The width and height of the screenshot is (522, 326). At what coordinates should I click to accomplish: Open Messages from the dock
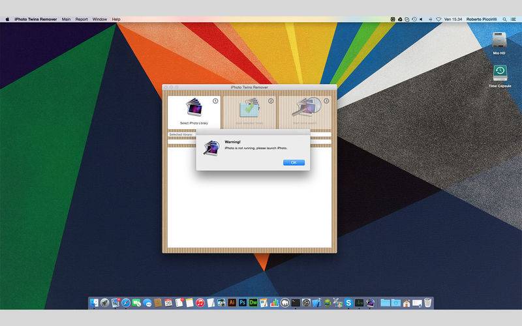[x=147, y=303]
